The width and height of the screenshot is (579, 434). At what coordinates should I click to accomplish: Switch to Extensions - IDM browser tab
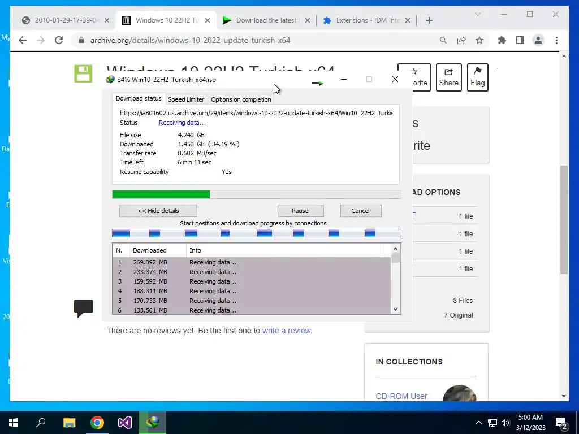(368, 20)
